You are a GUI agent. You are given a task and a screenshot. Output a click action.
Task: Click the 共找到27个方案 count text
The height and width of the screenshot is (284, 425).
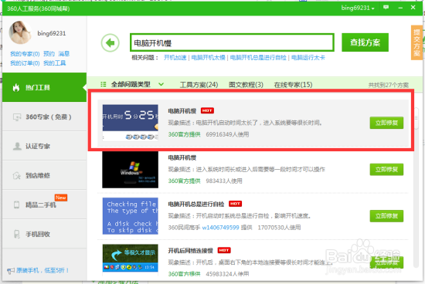[388, 85]
